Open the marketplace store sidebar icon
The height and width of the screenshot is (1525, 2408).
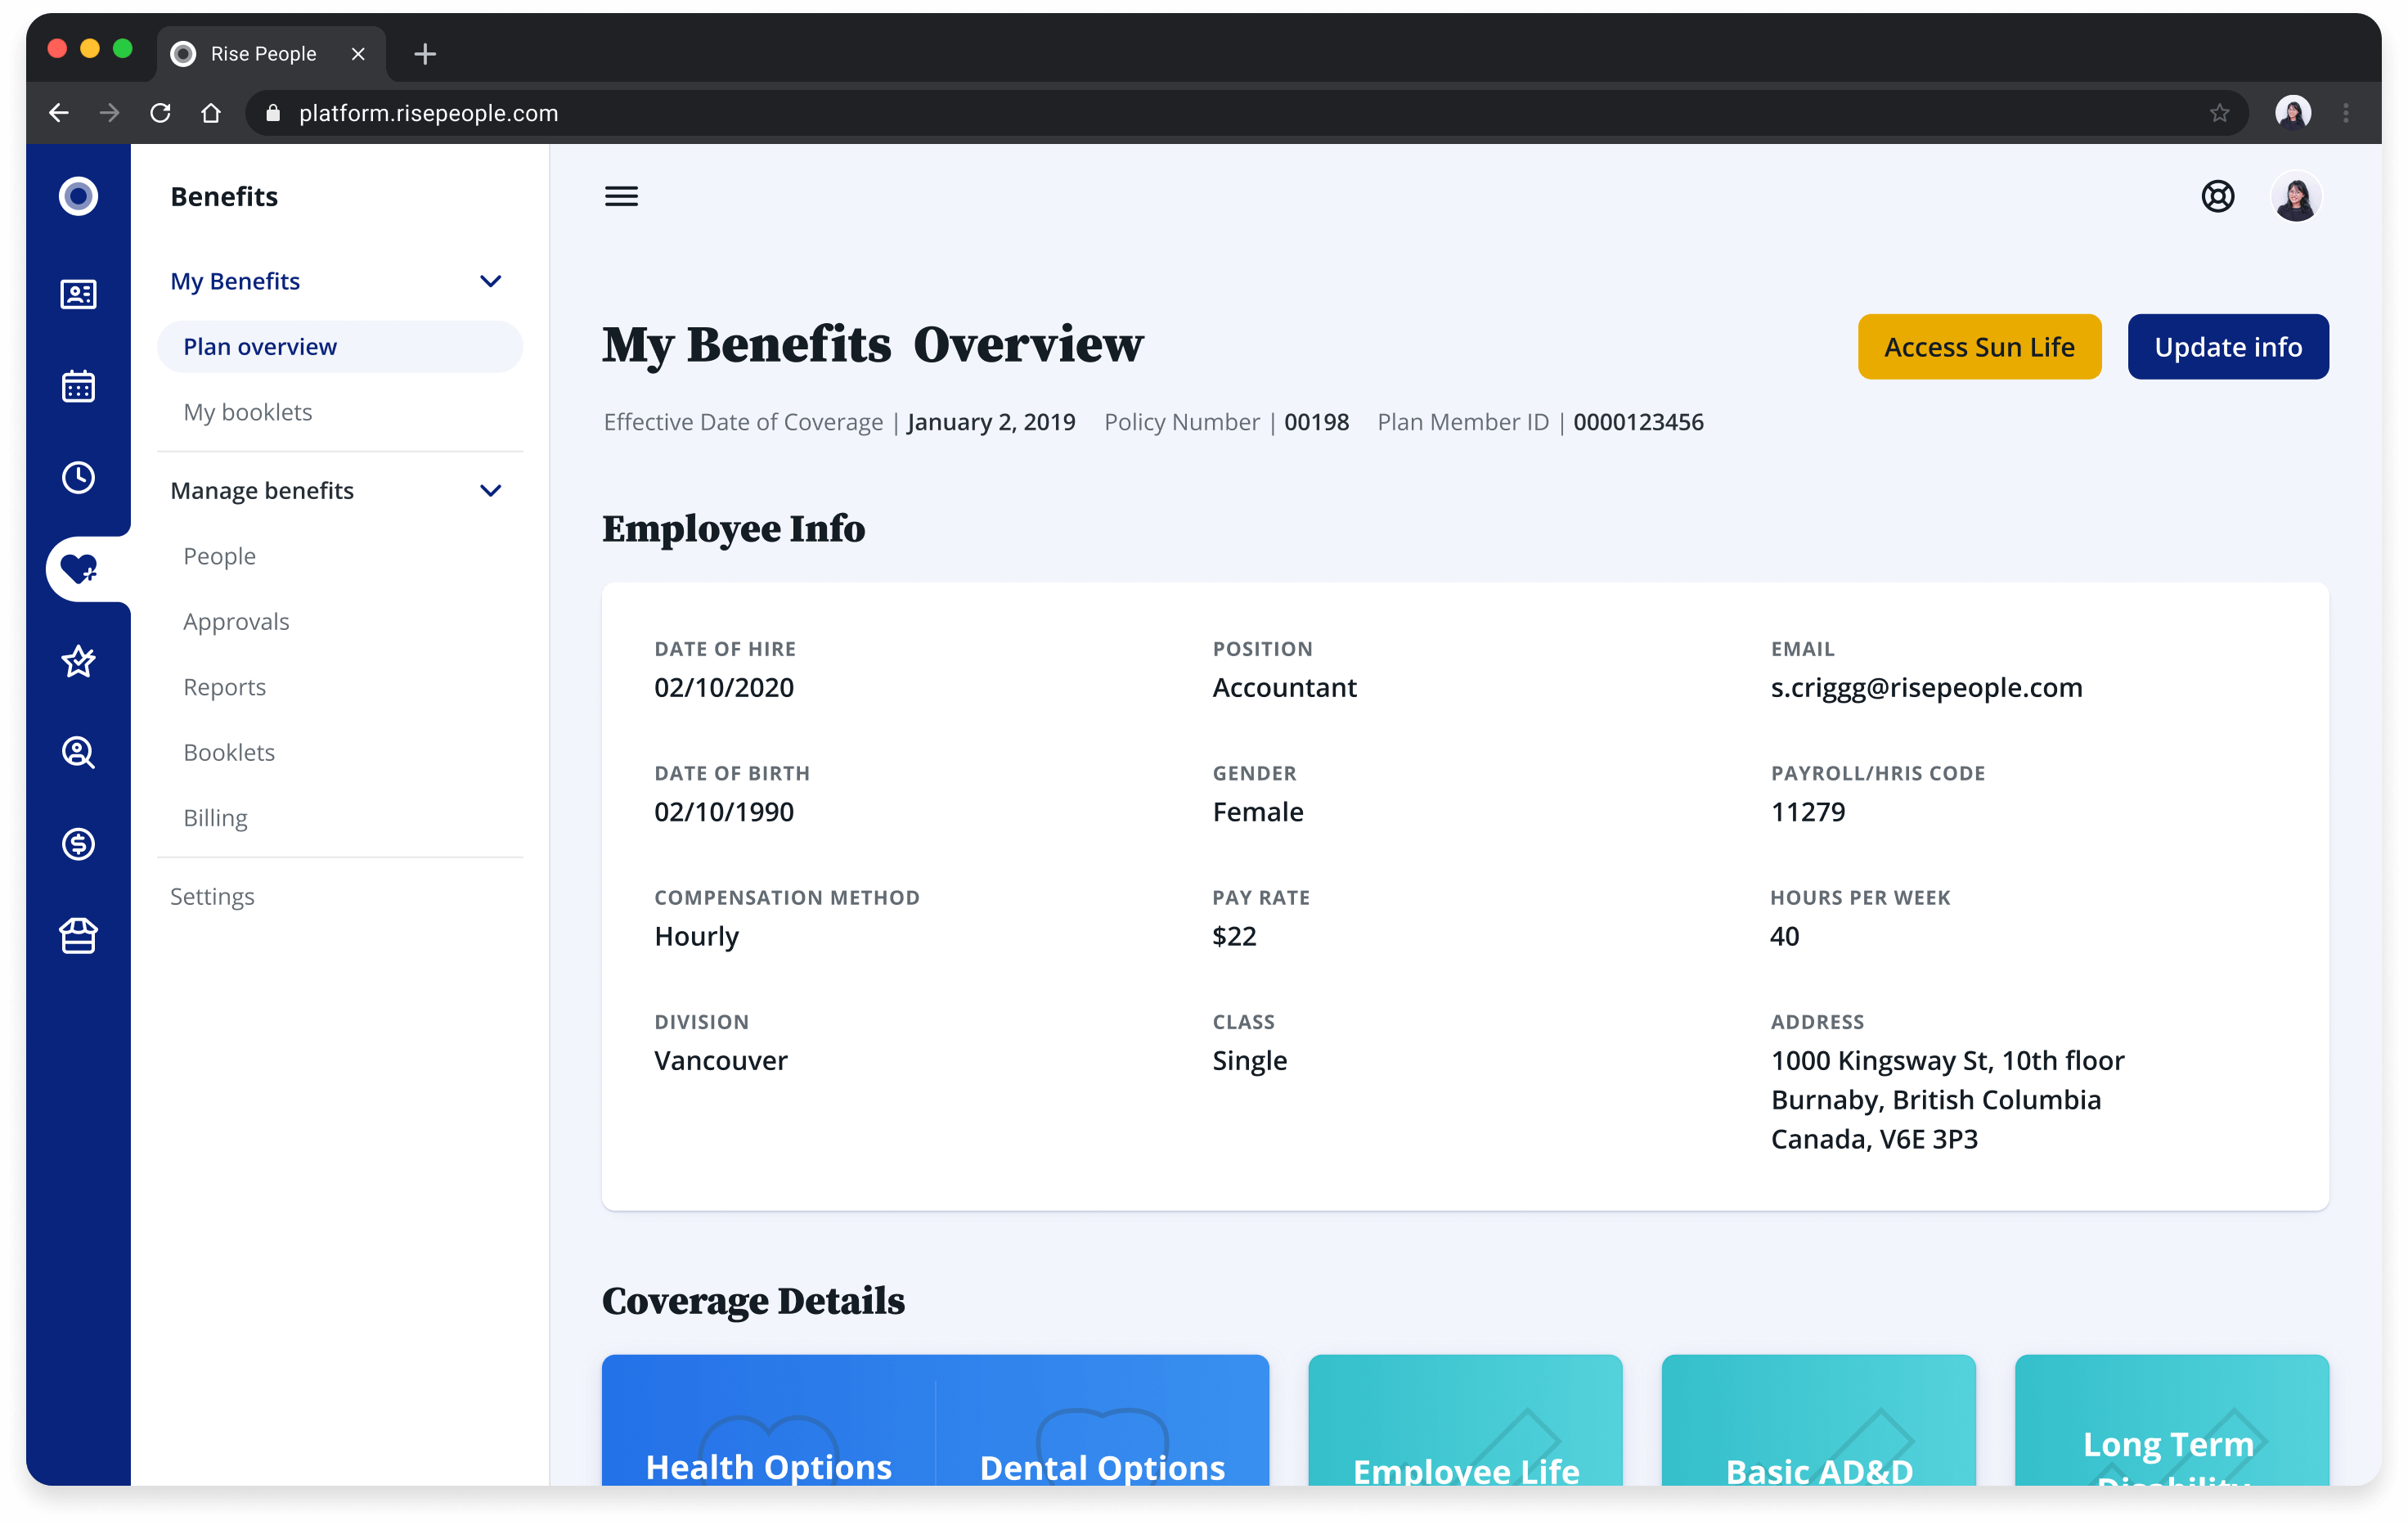tap(78, 936)
